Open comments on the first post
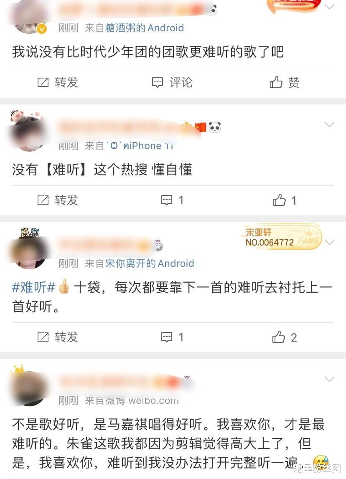346x479 pixels. point(173,83)
